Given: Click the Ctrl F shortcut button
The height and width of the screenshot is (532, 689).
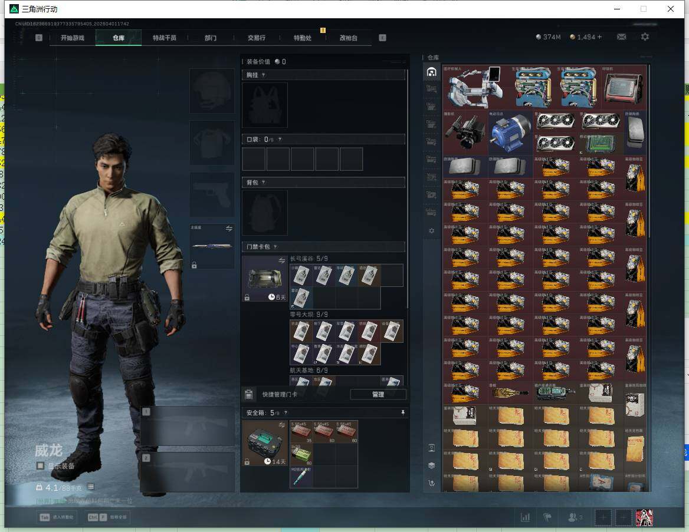Looking at the screenshot, I should pyautogui.click(x=107, y=517).
